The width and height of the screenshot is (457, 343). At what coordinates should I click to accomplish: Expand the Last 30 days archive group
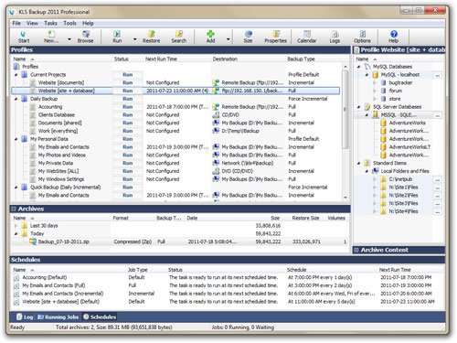[x=16, y=226]
